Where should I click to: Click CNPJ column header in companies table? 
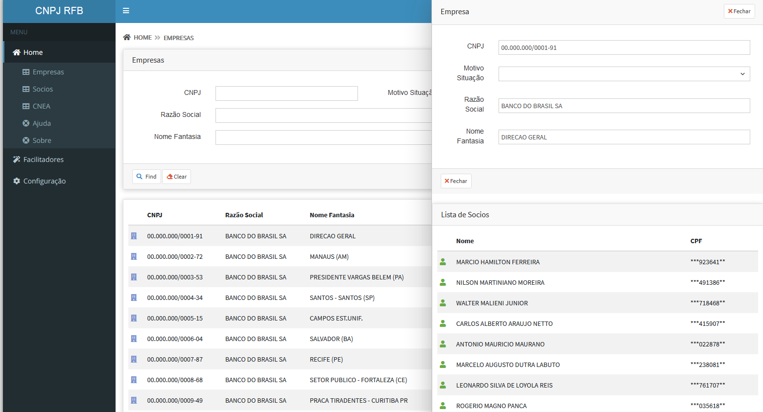[155, 215]
